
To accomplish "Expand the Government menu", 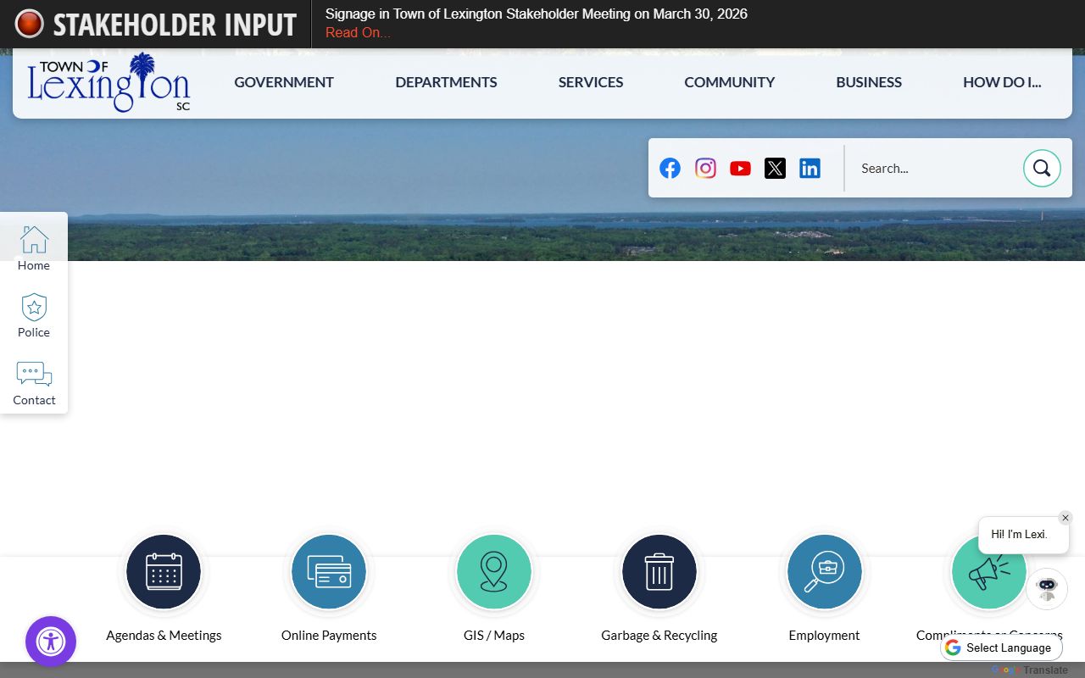I will click(x=284, y=82).
